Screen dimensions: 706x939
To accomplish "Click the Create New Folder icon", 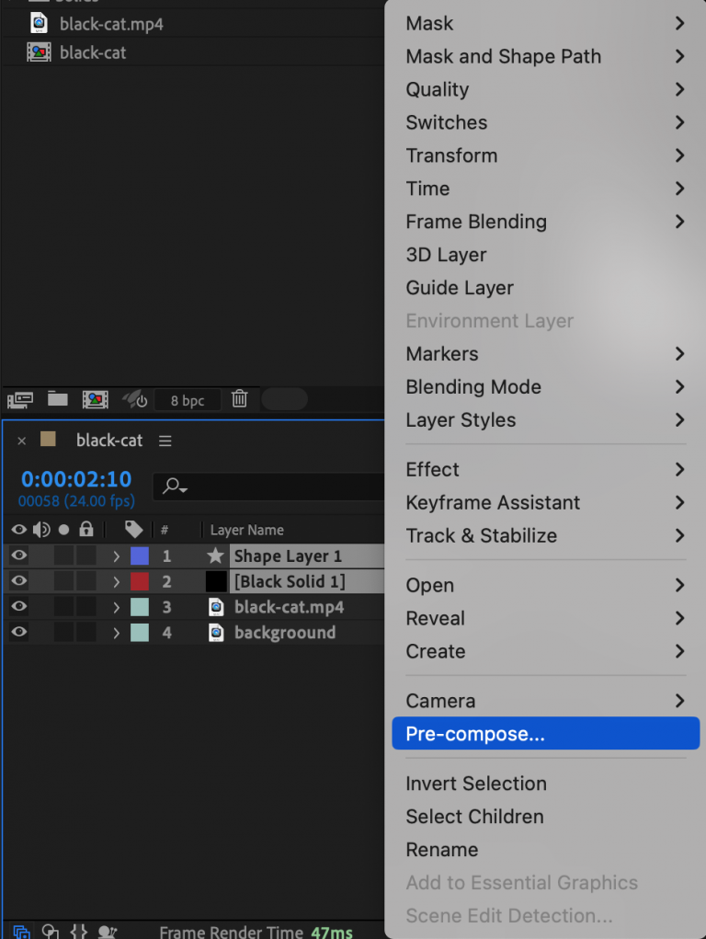I will click(x=57, y=399).
